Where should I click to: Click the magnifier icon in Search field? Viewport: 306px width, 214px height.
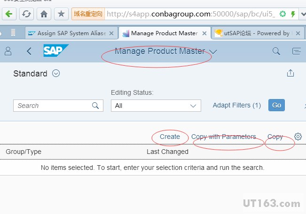tap(95, 106)
